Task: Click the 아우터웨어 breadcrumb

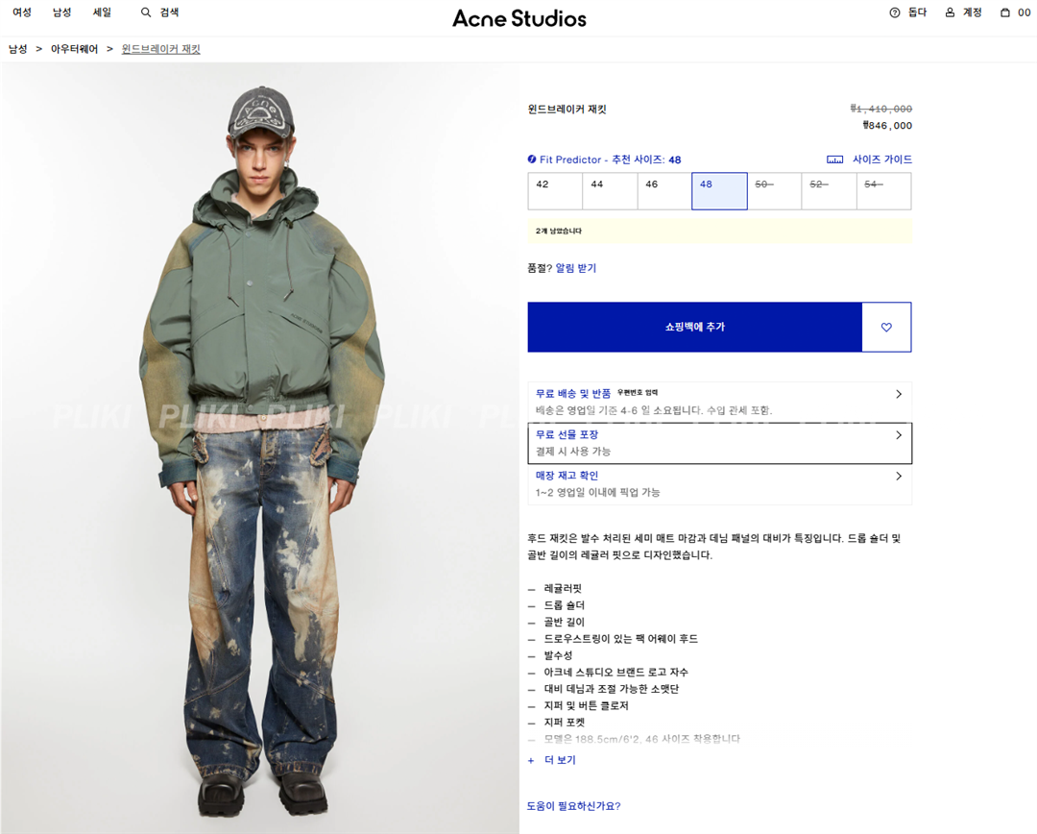Action: (74, 49)
